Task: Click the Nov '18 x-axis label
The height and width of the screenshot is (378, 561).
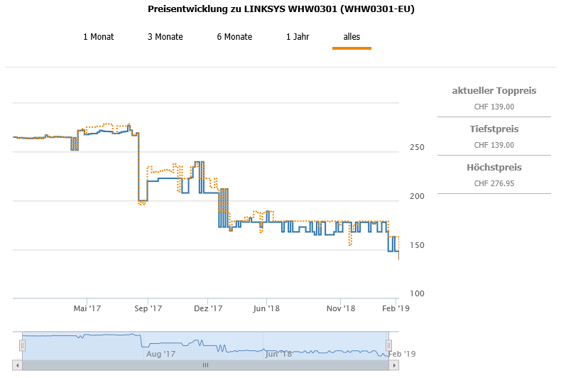Action: (340, 308)
